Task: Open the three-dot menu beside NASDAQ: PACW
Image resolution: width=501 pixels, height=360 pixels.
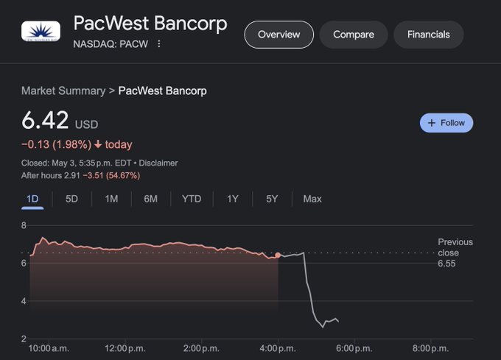Action: point(159,43)
